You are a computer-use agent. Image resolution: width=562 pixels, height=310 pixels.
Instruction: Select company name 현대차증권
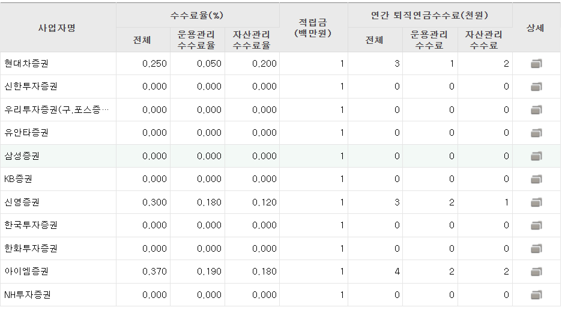26,64
